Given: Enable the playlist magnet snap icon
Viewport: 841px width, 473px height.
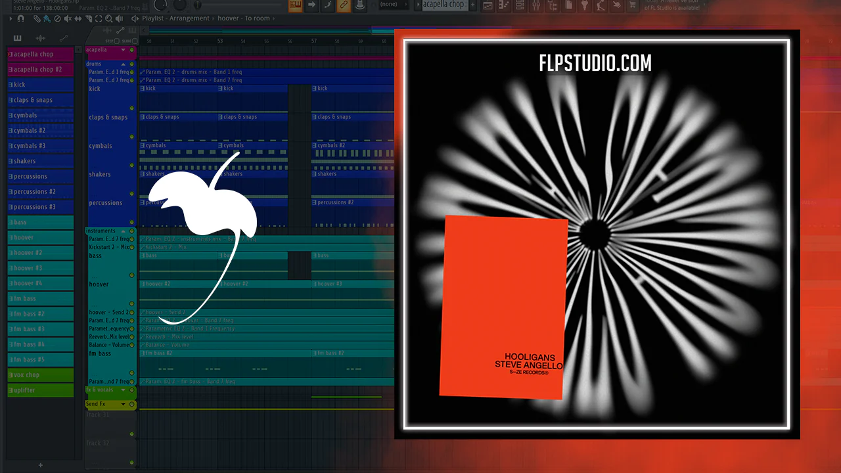Looking at the screenshot, I should 20,18.
